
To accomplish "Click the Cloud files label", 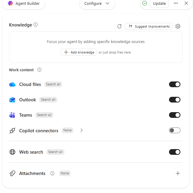I will click(30, 84).
